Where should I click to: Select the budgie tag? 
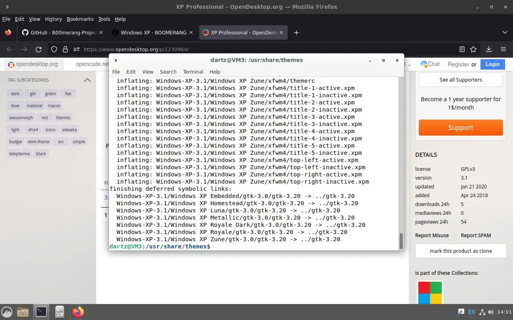(x=16, y=142)
